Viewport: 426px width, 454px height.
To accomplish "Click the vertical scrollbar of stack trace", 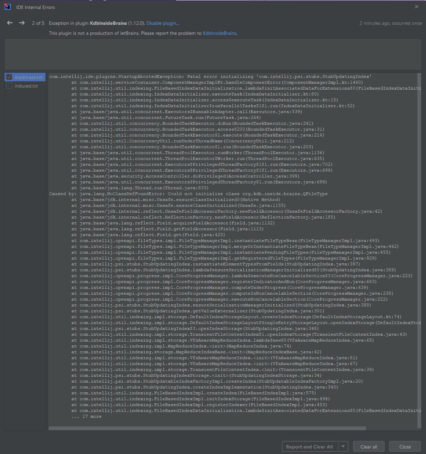I will 419,251.
